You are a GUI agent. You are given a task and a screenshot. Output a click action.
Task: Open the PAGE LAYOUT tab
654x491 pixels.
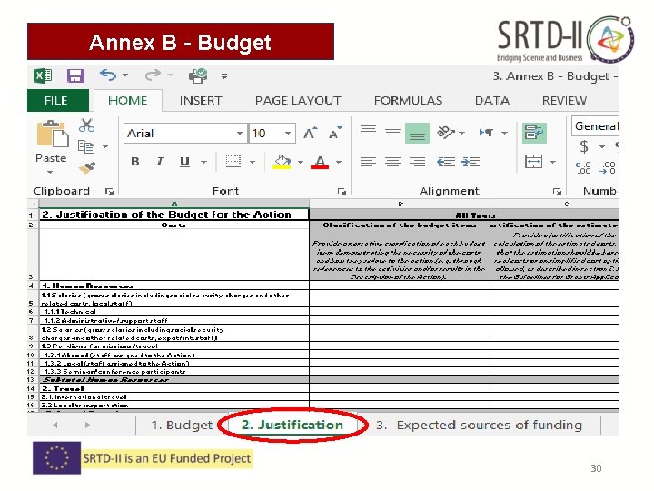point(298,101)
